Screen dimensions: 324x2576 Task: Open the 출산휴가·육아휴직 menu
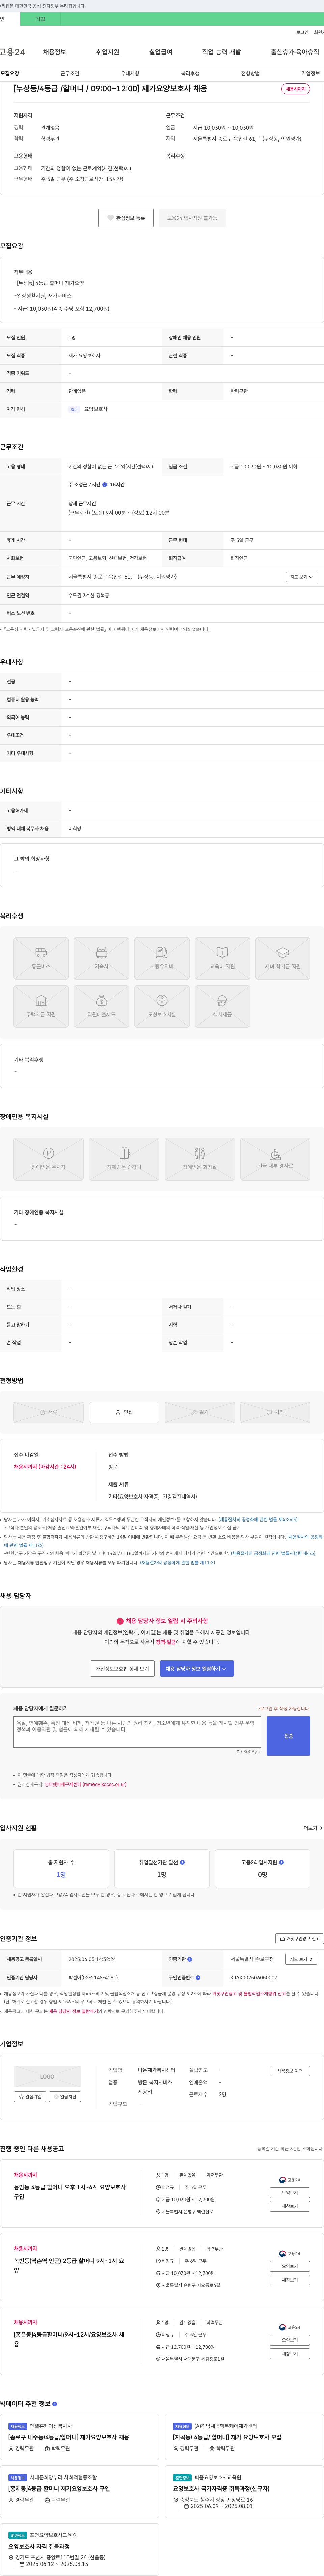click(x=295, y=52)
